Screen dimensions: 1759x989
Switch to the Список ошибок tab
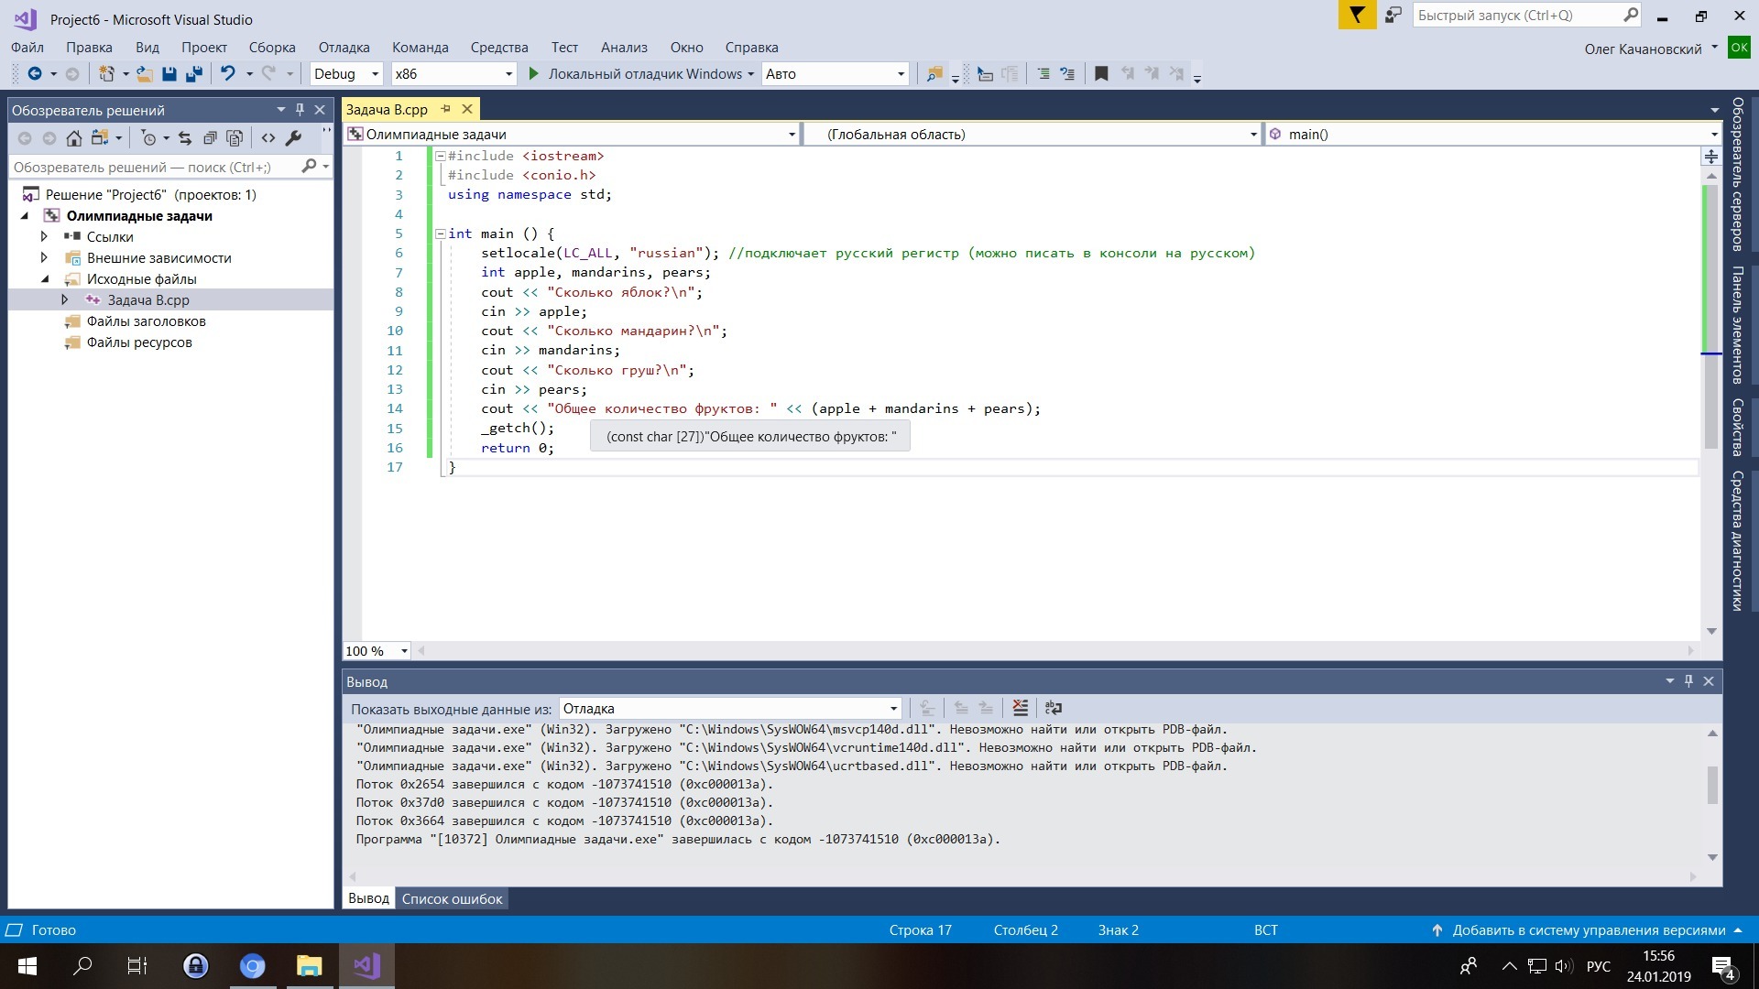[x=452, y=899]
